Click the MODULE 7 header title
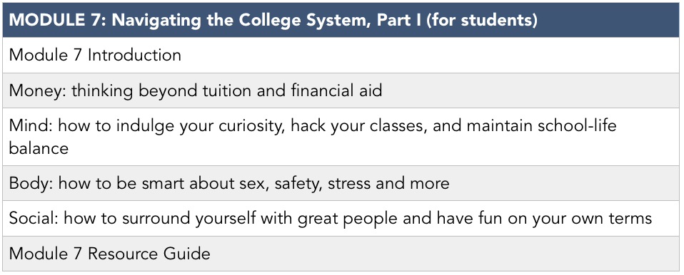Screen dimensions: 684x275 pos(273,21)
